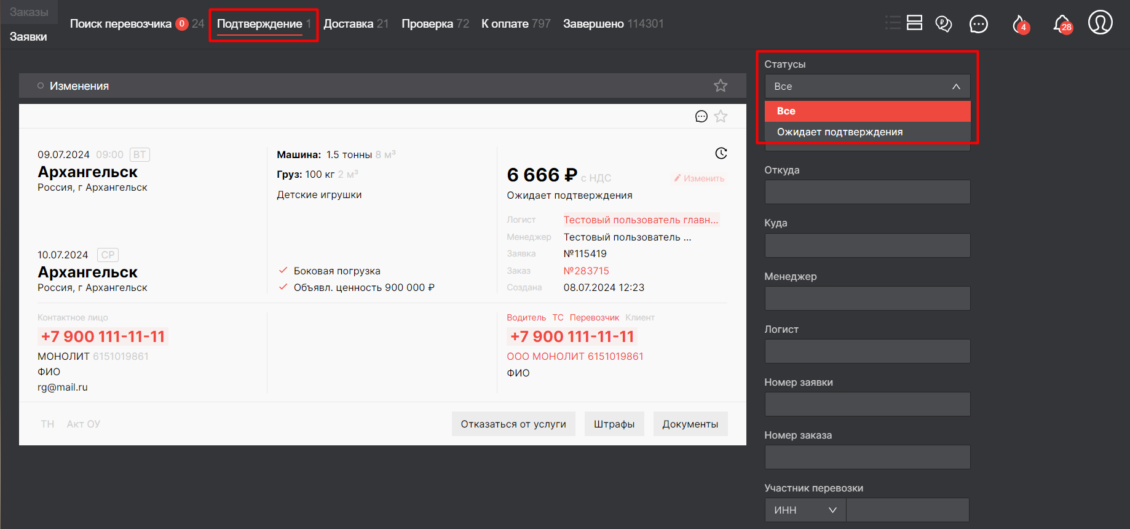The height and width of the screenshot is (529, 1130).
Task: Click request number №115419
Action: [585, 253]
